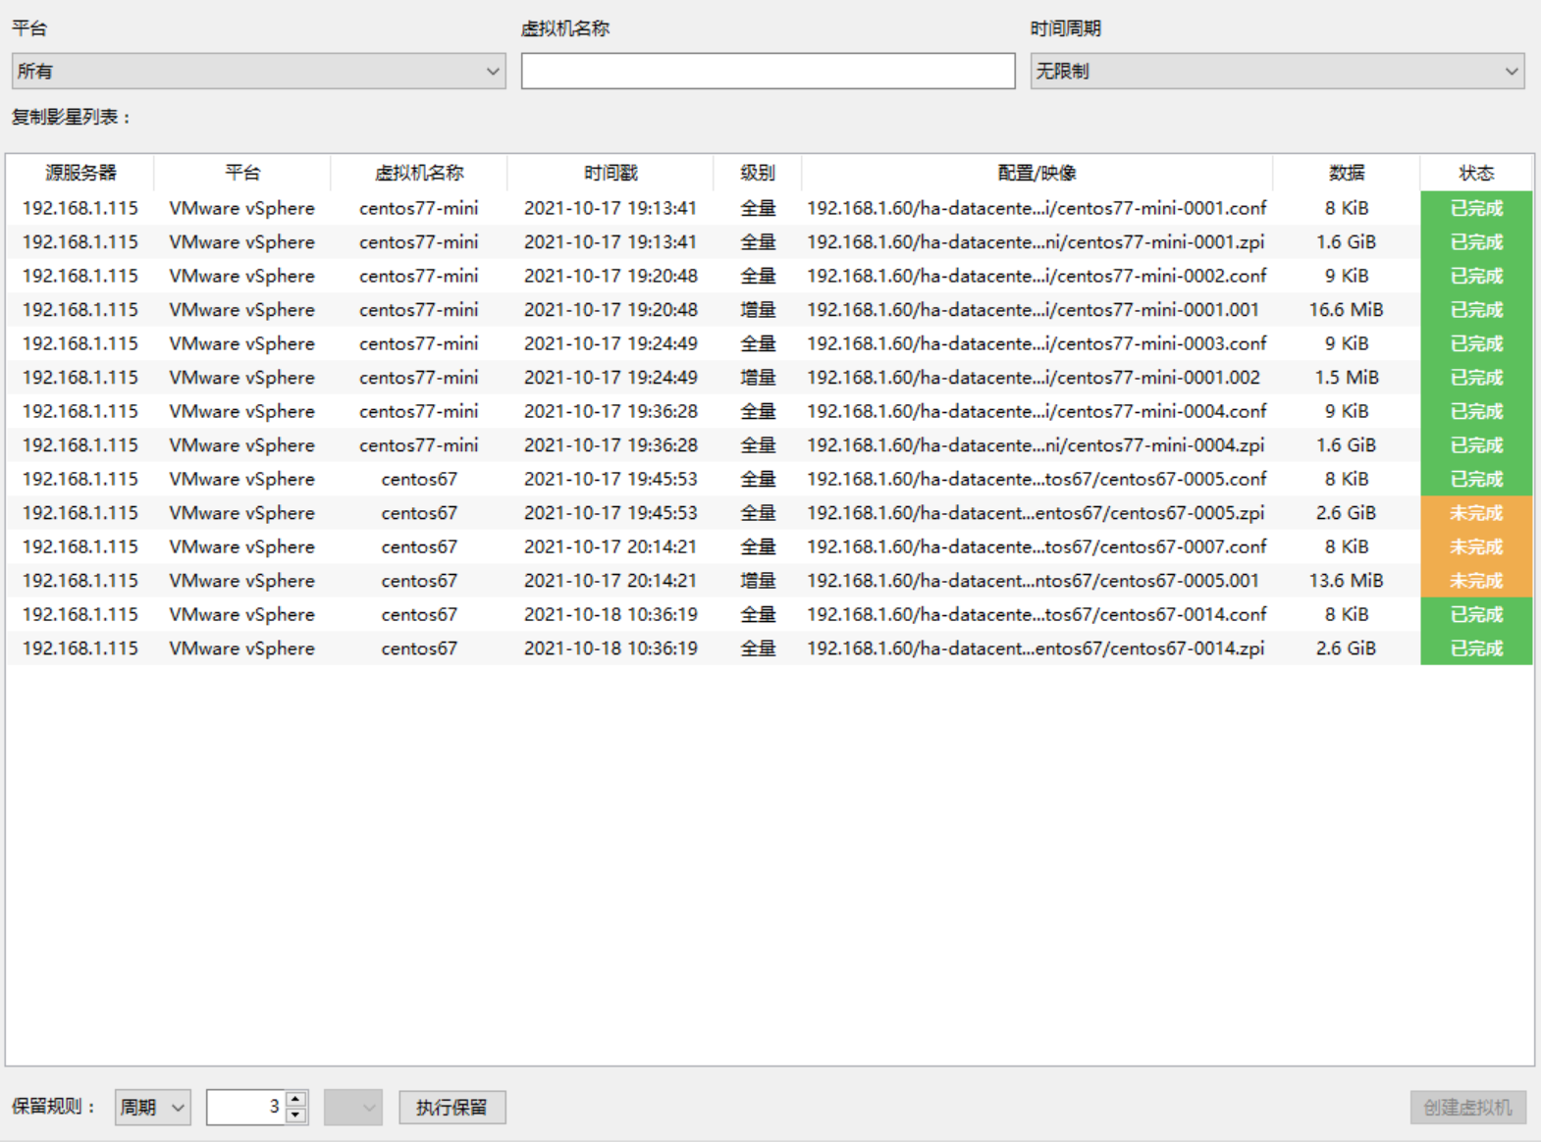The image size is (1541, 1142).
Task: Select the row with centos67-0014.conf
Action: click(1036, 615)
